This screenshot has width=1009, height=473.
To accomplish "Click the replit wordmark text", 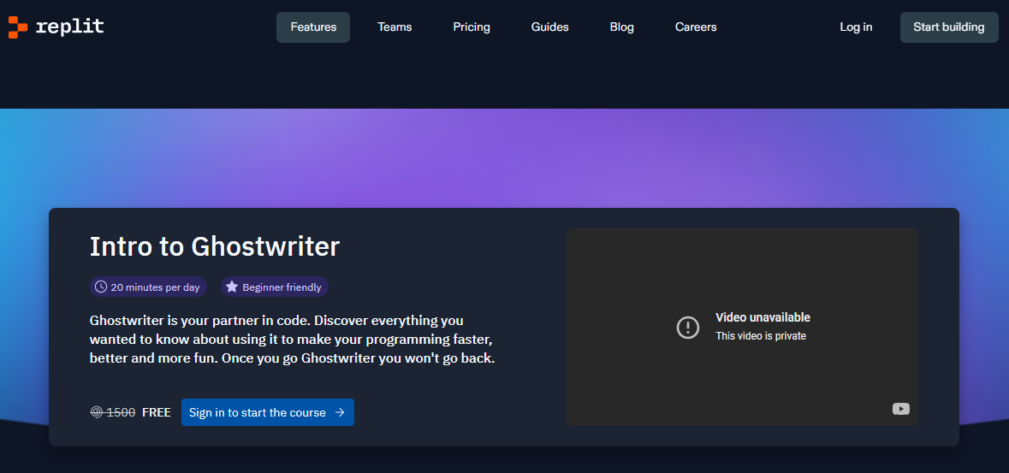I will tap(70, 27).
